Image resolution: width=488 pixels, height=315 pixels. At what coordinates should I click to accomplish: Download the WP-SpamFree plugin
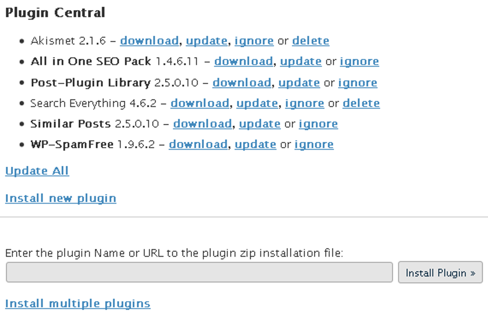(198, 144)
